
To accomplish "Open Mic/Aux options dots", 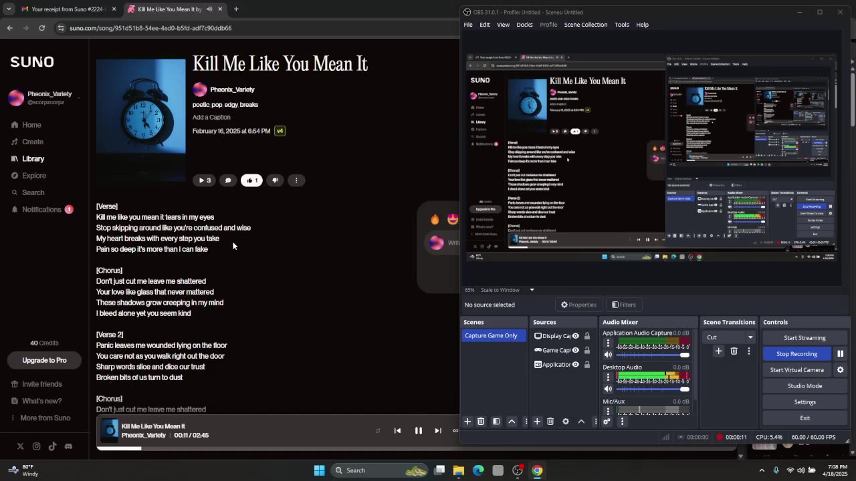I will pos(608,412).
